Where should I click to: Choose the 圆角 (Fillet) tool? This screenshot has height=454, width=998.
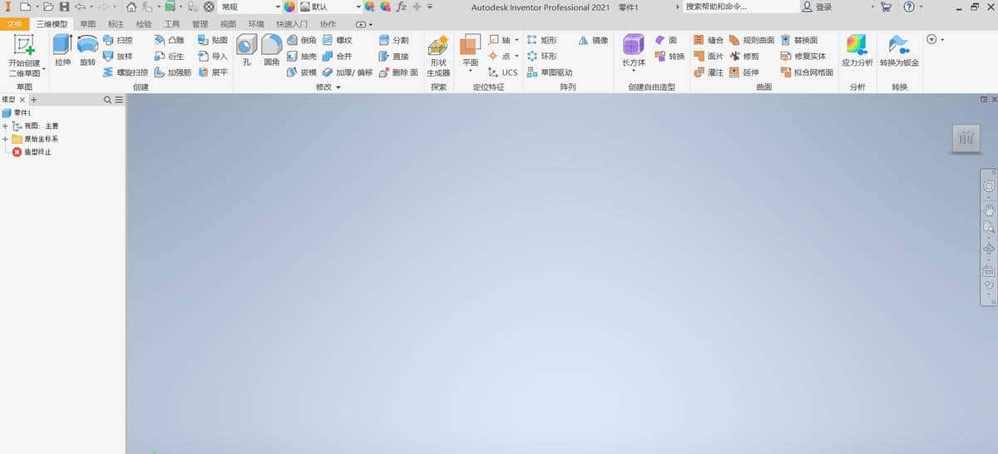point(271,50)
